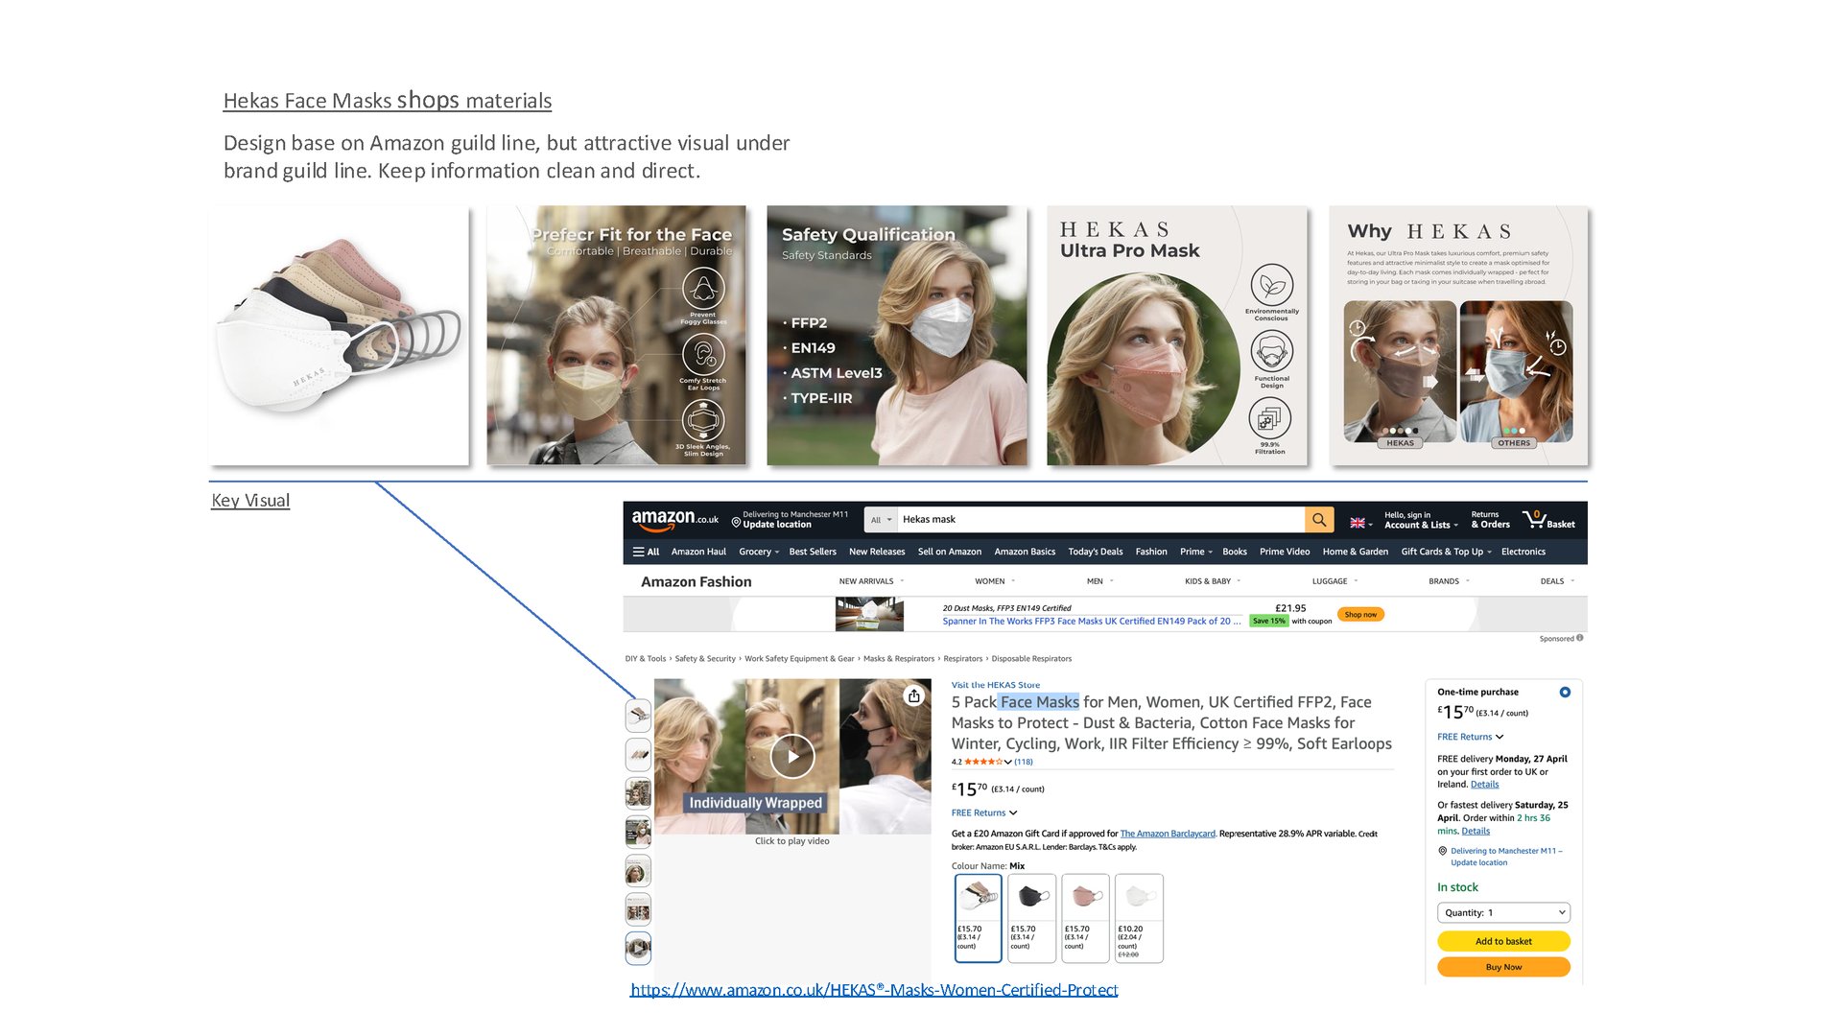This screenshot has height=1036, width=1842.
Task: Open the Best Sellers nav item
Action: pyautogui.click(x=812, y=552)
